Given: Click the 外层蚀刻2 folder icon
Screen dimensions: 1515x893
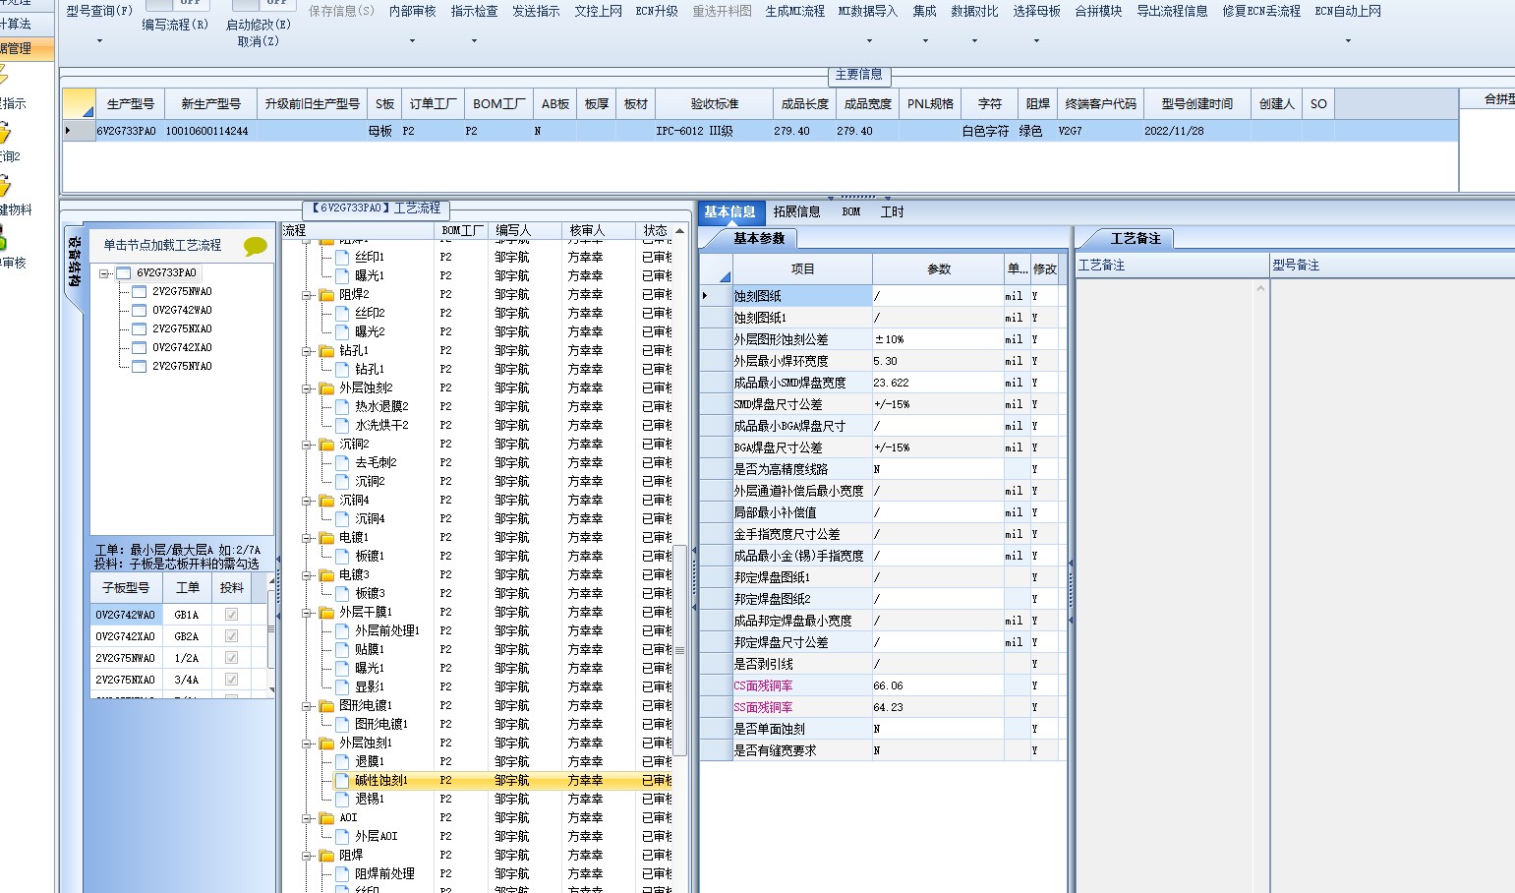Looking at the screenshot, I should 327,387.
